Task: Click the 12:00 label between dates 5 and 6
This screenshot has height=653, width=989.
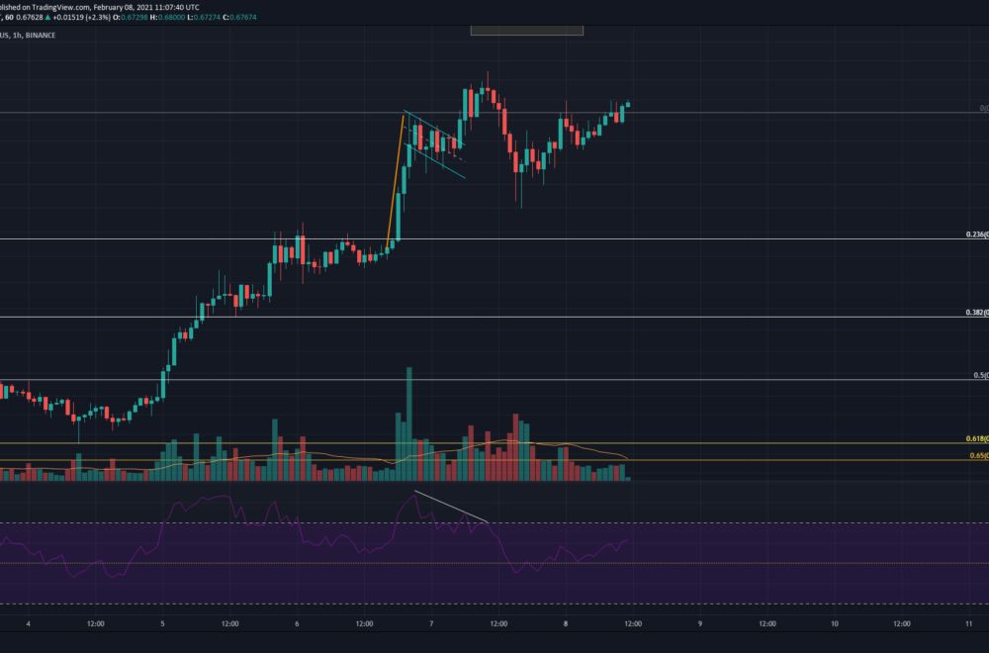Action: 230,624
